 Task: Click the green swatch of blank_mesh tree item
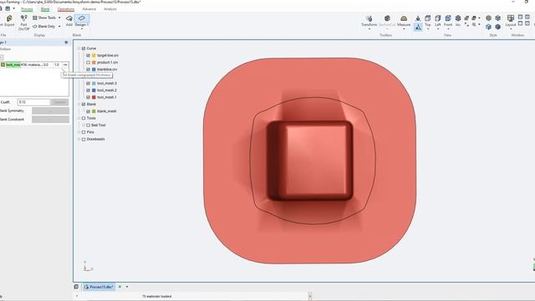94,111
